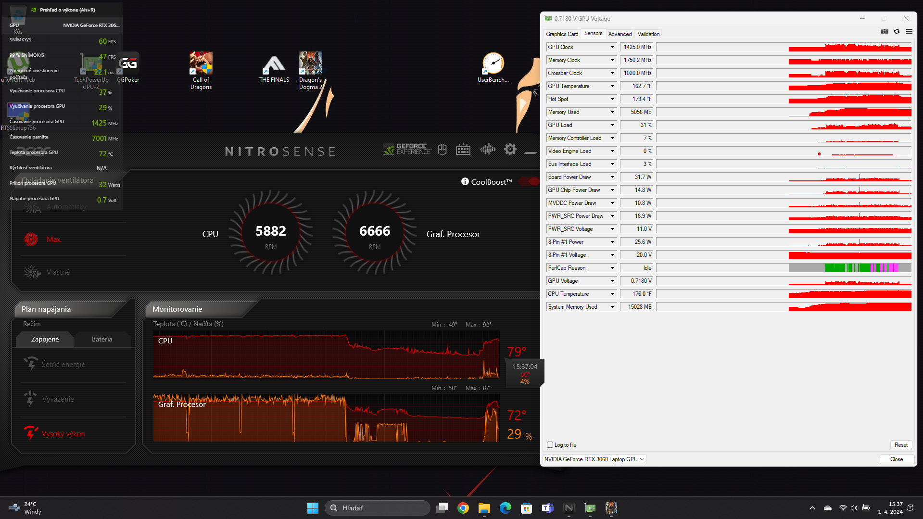Expand GPU Temperature sensor dropdown
This screenshot has width=923, height=519.
[x=612, y=86]
